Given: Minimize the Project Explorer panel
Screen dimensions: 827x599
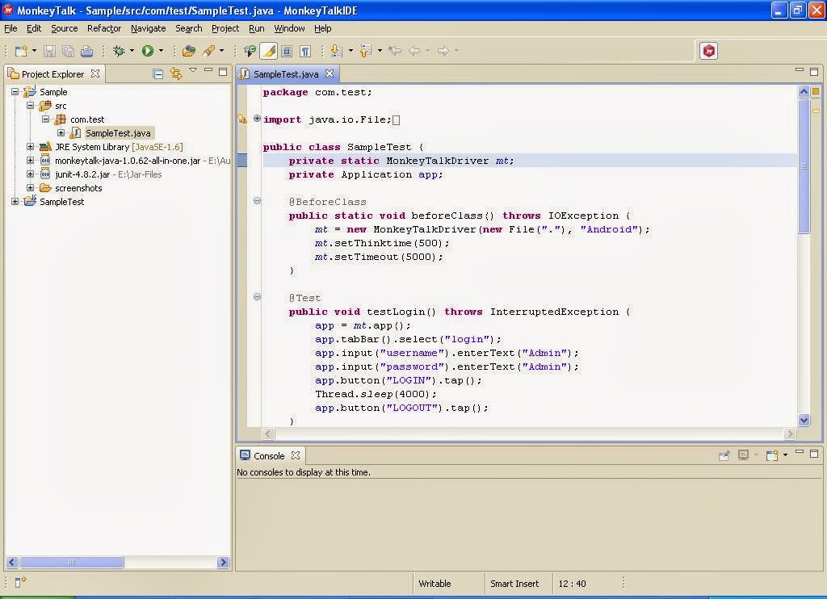Looking at the screenshot, I should click(x=208, y=69).
